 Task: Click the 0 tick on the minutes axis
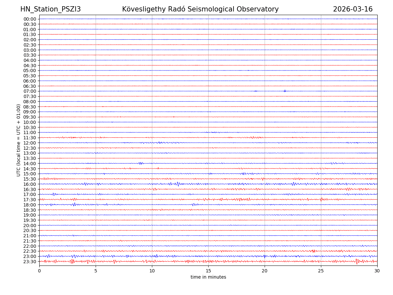pyautogui.click(x=39, y=271)
